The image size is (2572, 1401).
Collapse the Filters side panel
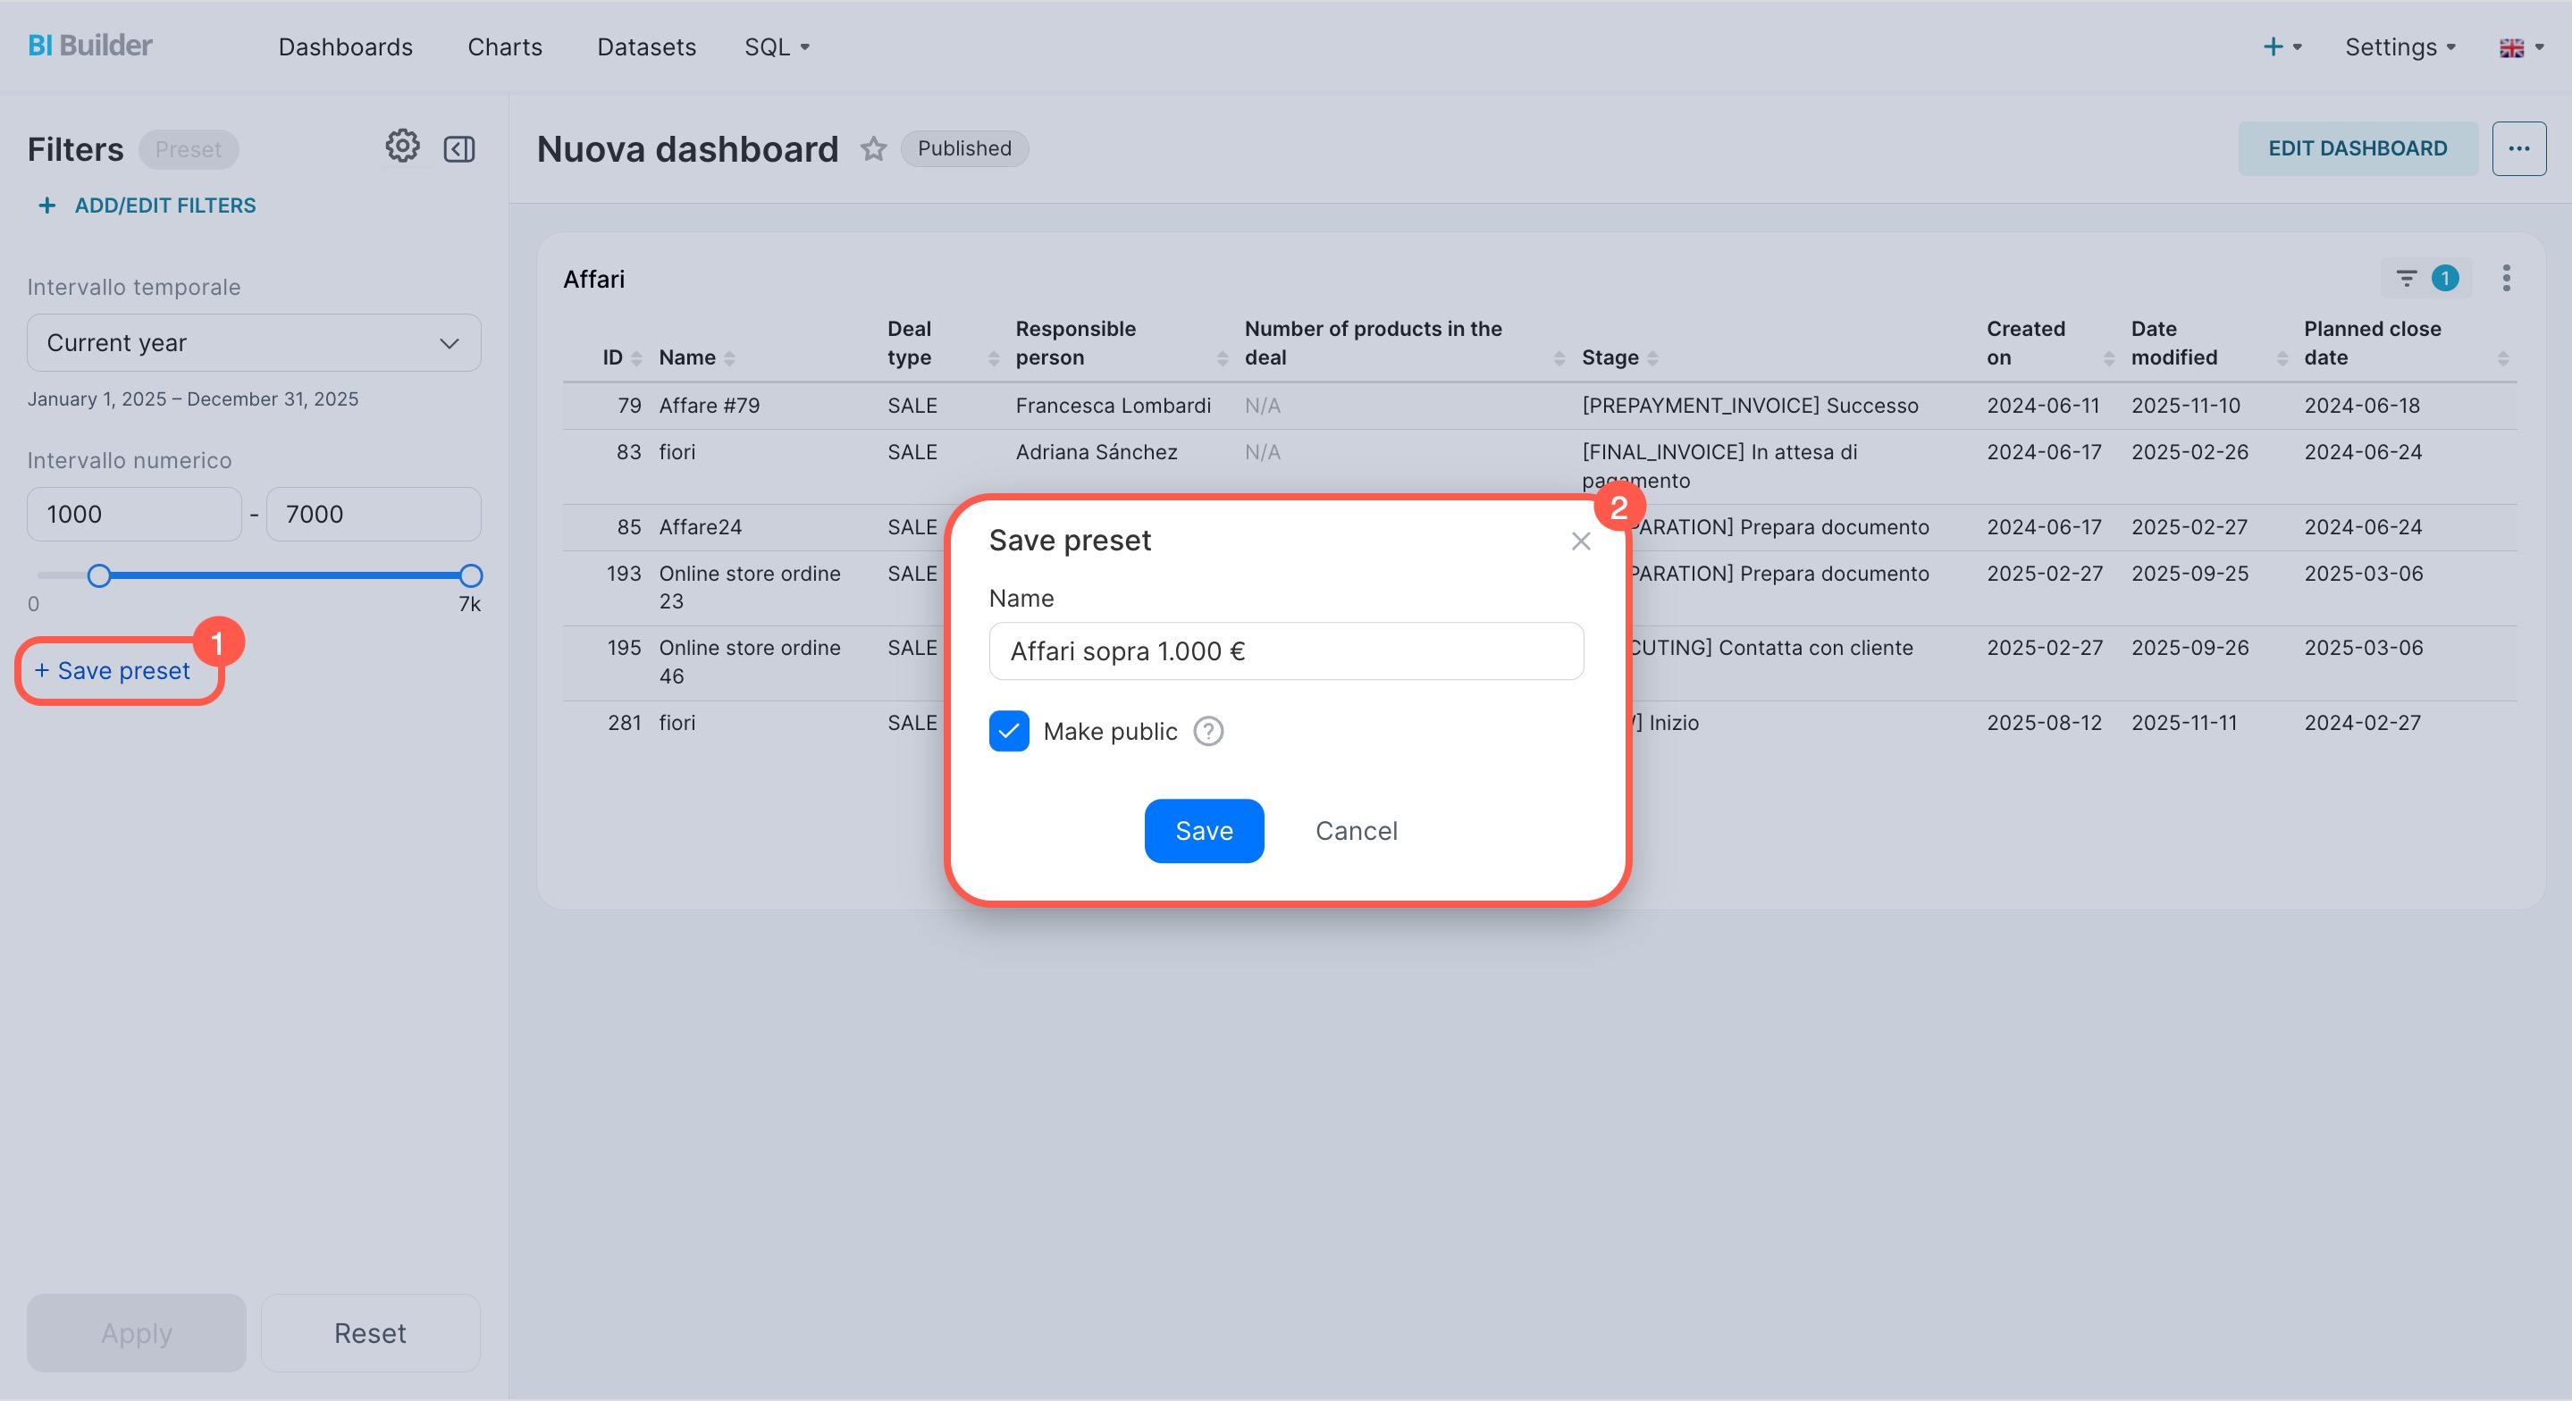point(458,149)
